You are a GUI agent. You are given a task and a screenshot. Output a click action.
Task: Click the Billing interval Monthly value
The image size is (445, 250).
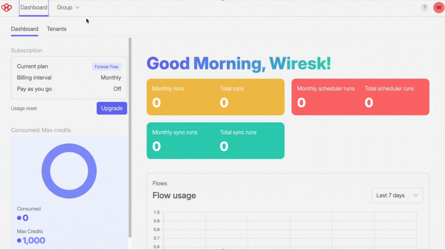click(111, 78)
